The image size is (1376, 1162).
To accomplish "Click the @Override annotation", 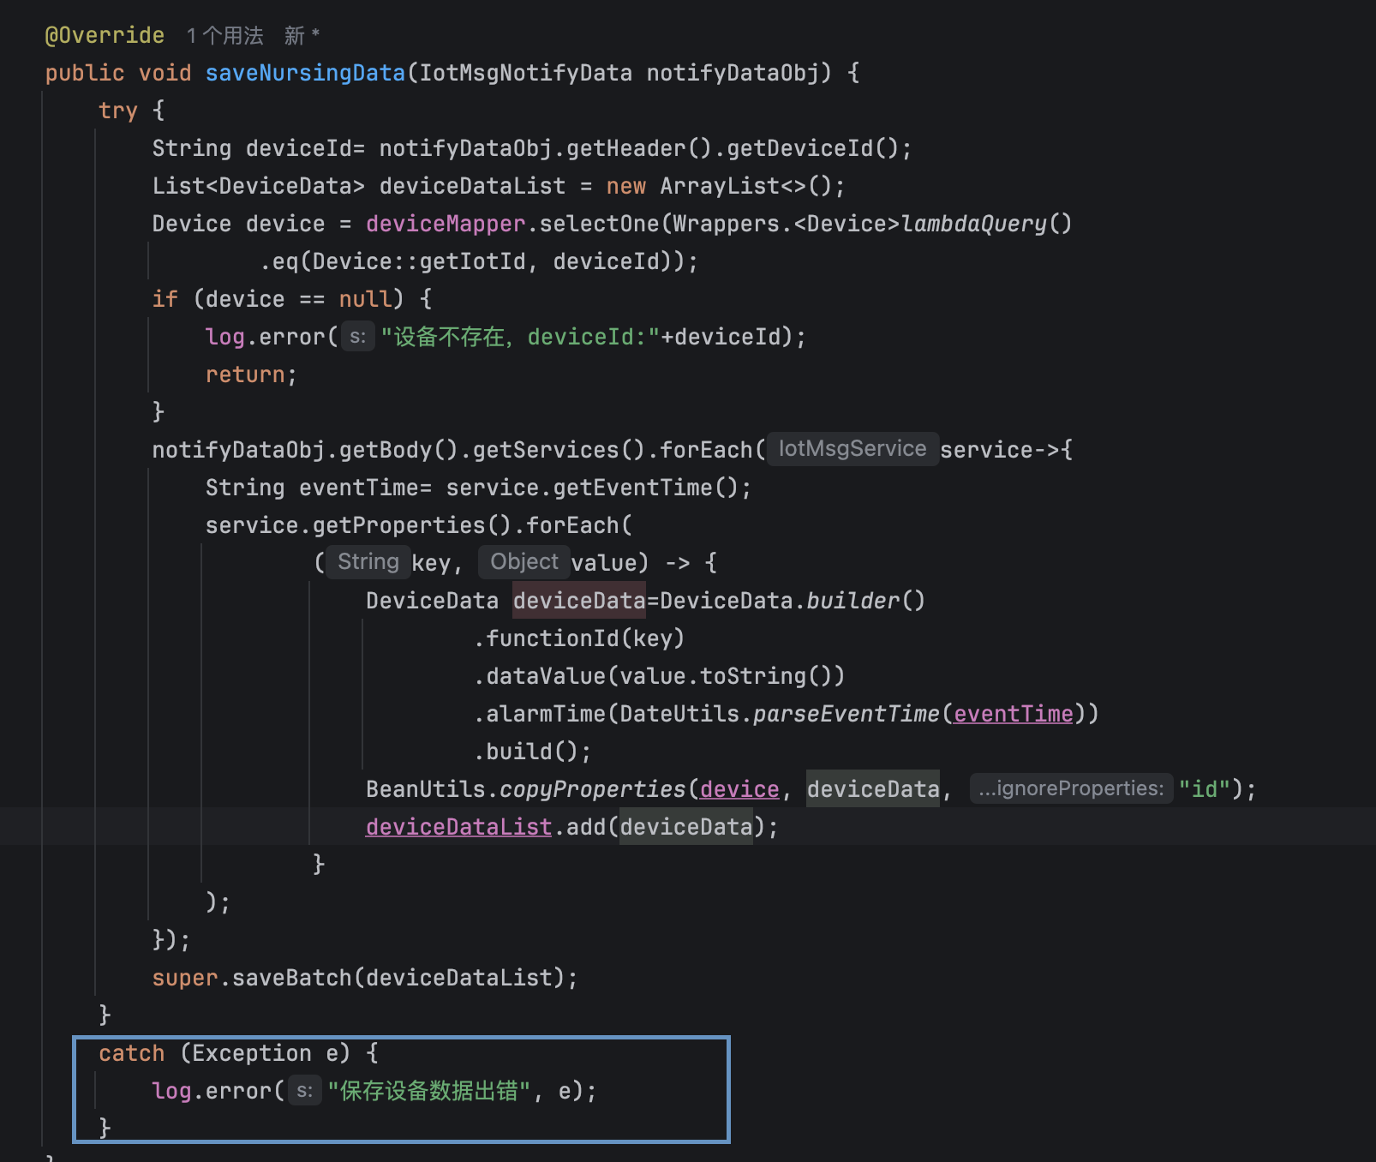I will point(105,35).
